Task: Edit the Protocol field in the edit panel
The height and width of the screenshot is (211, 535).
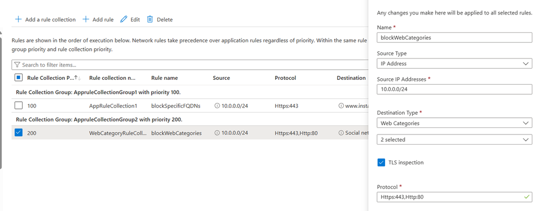Action: pyautogui.click(x=455, y=197)
